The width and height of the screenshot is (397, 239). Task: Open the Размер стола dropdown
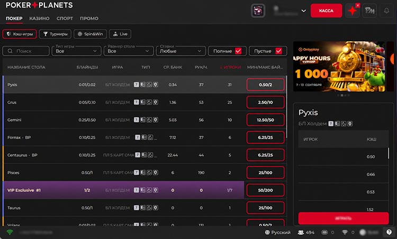(129, 51)
